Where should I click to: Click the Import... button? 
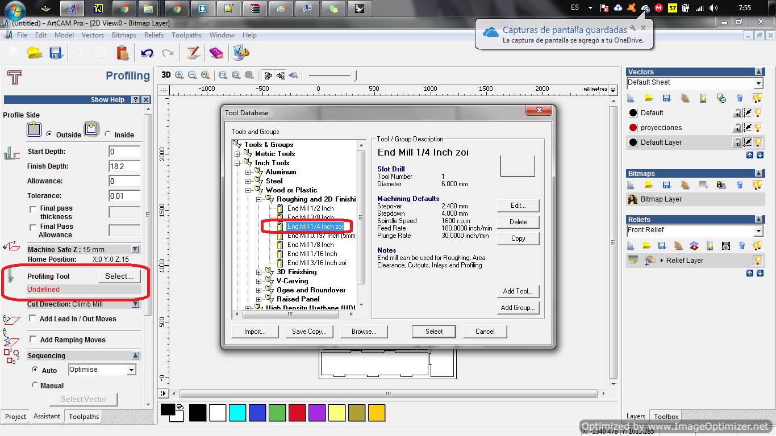tap(255, 332)
